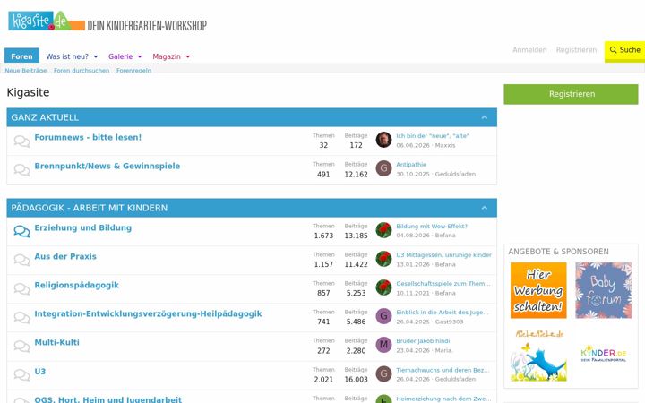
Task: Open the Brennpunkt/News & Gewinnspiele forum
Action: coord(107,167)
